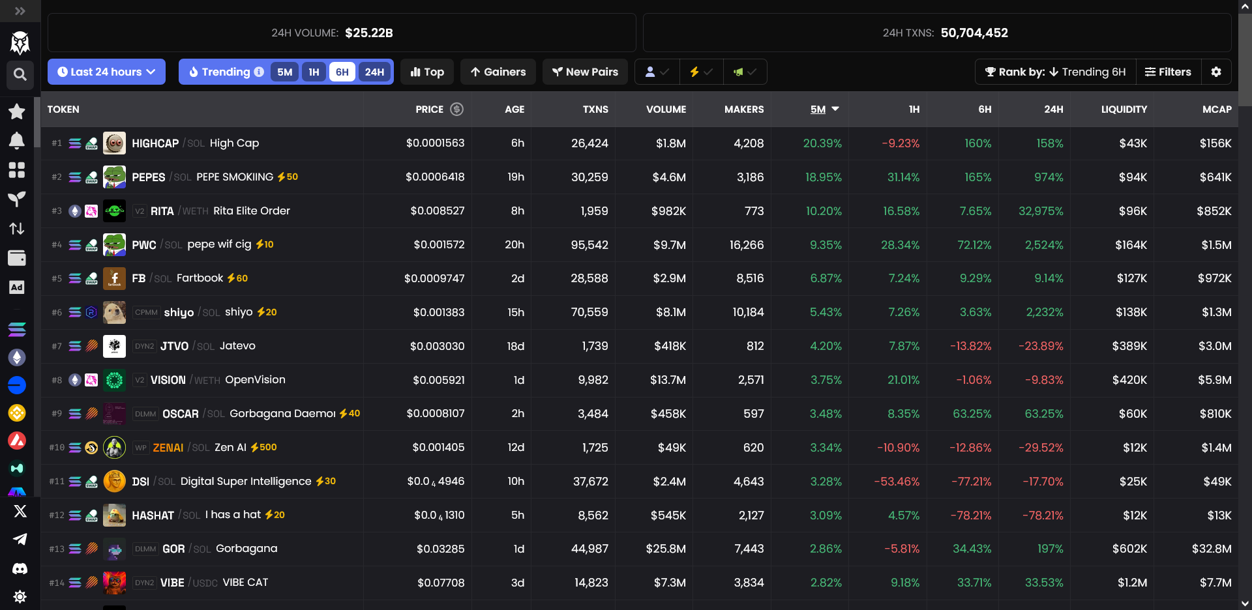Select the new pairs seedling icon
The image size is (1252, 610).
coord(17,199)
